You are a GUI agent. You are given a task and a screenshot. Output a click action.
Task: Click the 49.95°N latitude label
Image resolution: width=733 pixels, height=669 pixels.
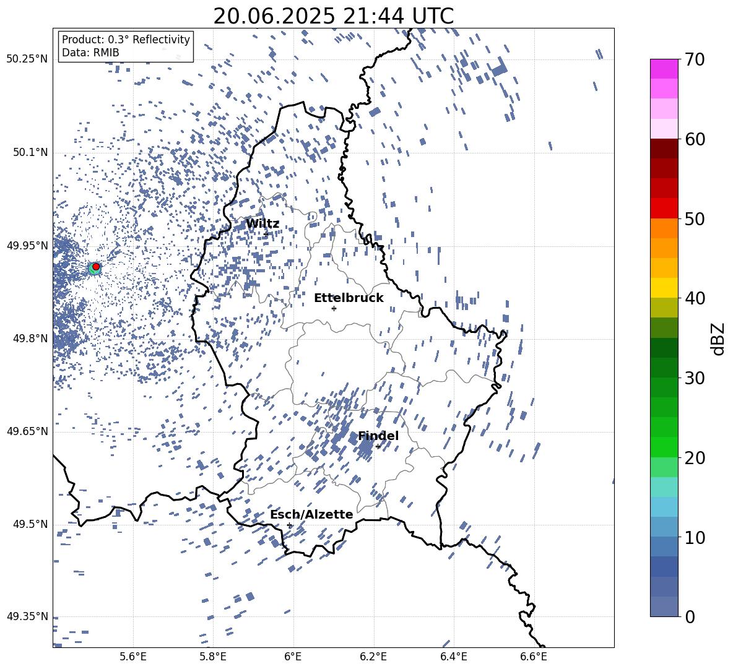tap(27, 246)
